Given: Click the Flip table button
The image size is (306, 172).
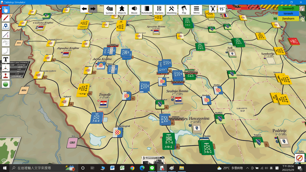Looking at the screenshot, I should [184, 10].
